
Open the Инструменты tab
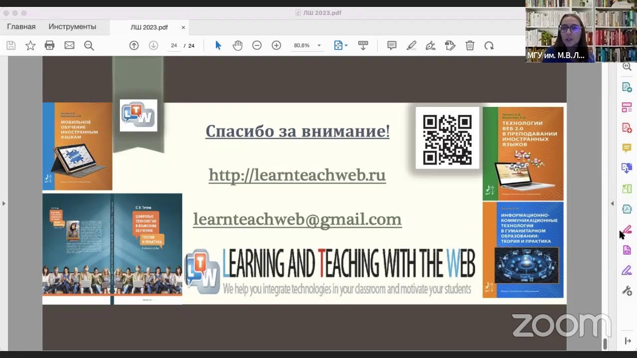(72, 27)
